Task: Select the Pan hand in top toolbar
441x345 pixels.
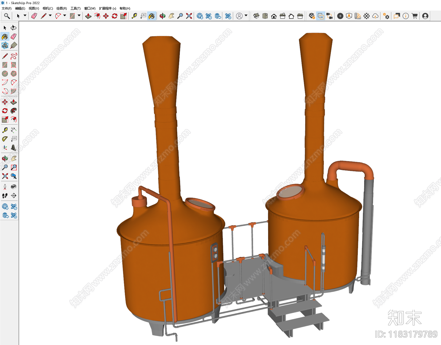Action: pyautogui.click(x=171, y=16)
